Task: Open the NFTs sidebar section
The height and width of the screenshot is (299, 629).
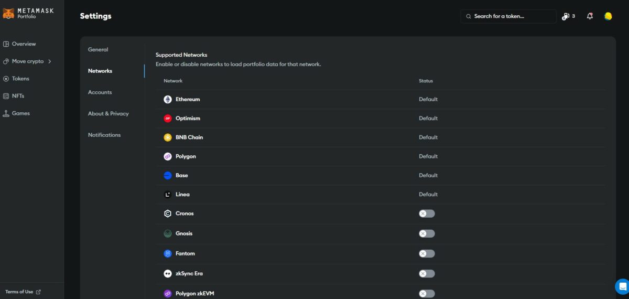Action: point(18,96)
